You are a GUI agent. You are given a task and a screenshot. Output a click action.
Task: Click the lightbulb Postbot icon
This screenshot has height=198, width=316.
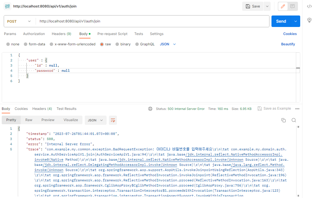point(309,20)
